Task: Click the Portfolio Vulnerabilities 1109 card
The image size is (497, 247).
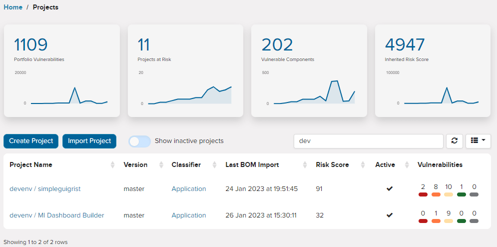Action: (62, 71)
